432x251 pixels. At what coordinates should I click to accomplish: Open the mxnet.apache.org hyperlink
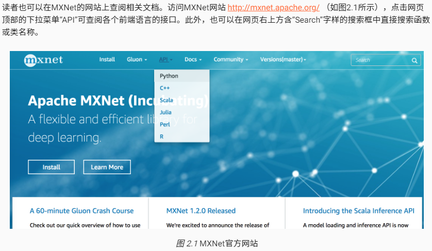coord(273,7)
